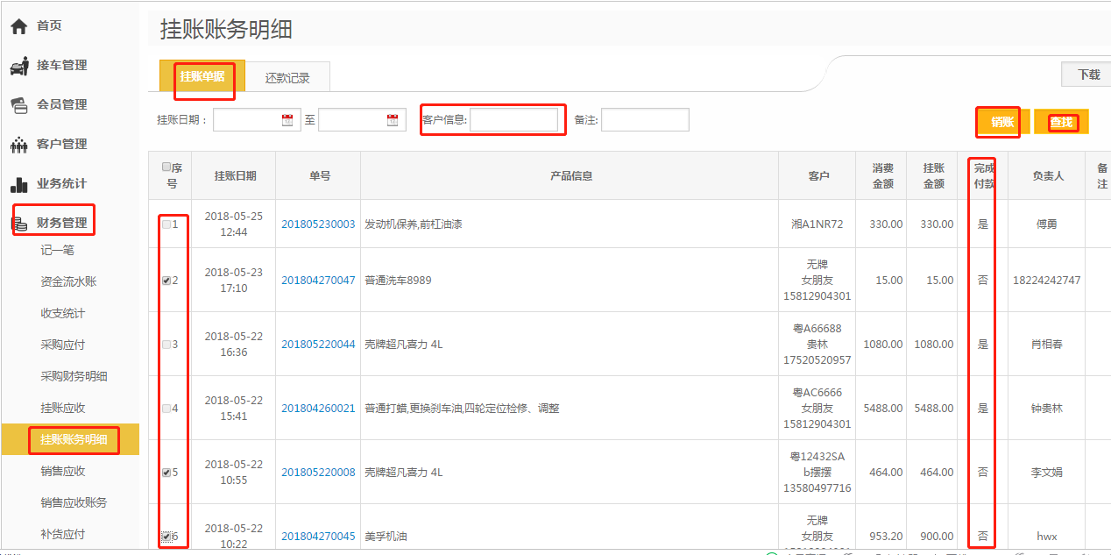
Task: Click the 查找 search button
Action: tap(1061, 122)
